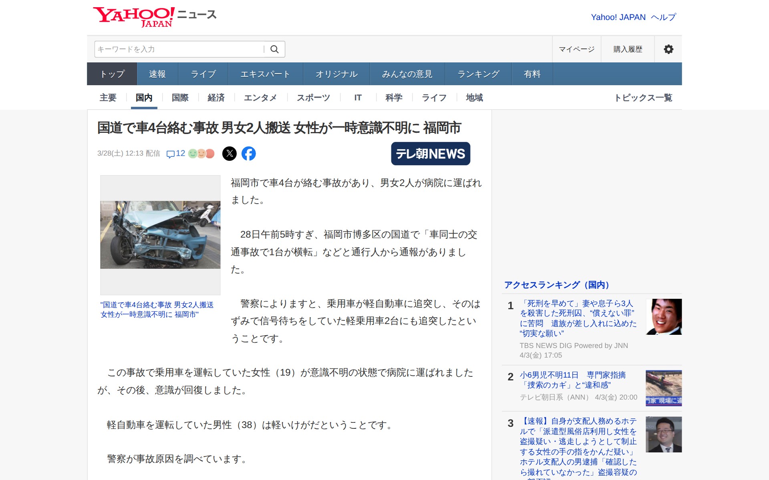Open comments using the speech bubble icon
769x480 pixels.
click(x=171, y=154)
